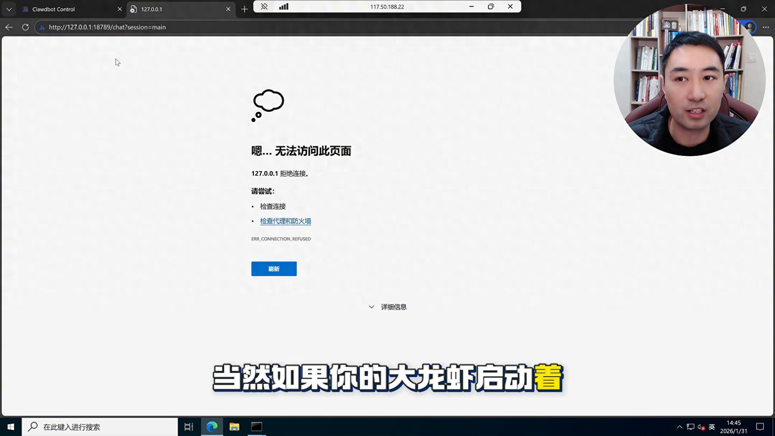Click the remote session pin icon
The width and height of the screenshot is (775, 436).
coord(264,6)
